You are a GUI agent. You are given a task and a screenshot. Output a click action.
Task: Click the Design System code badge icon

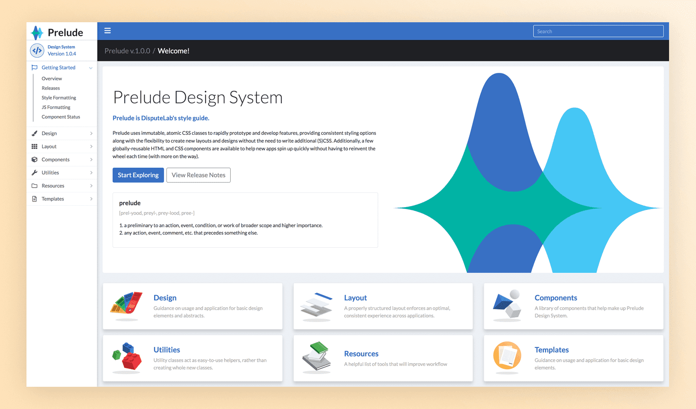[x=37, y=50]
